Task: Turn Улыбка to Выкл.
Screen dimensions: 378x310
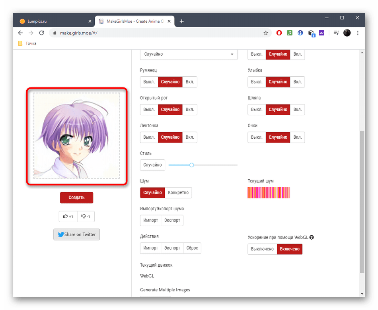Action: [257, 82]
